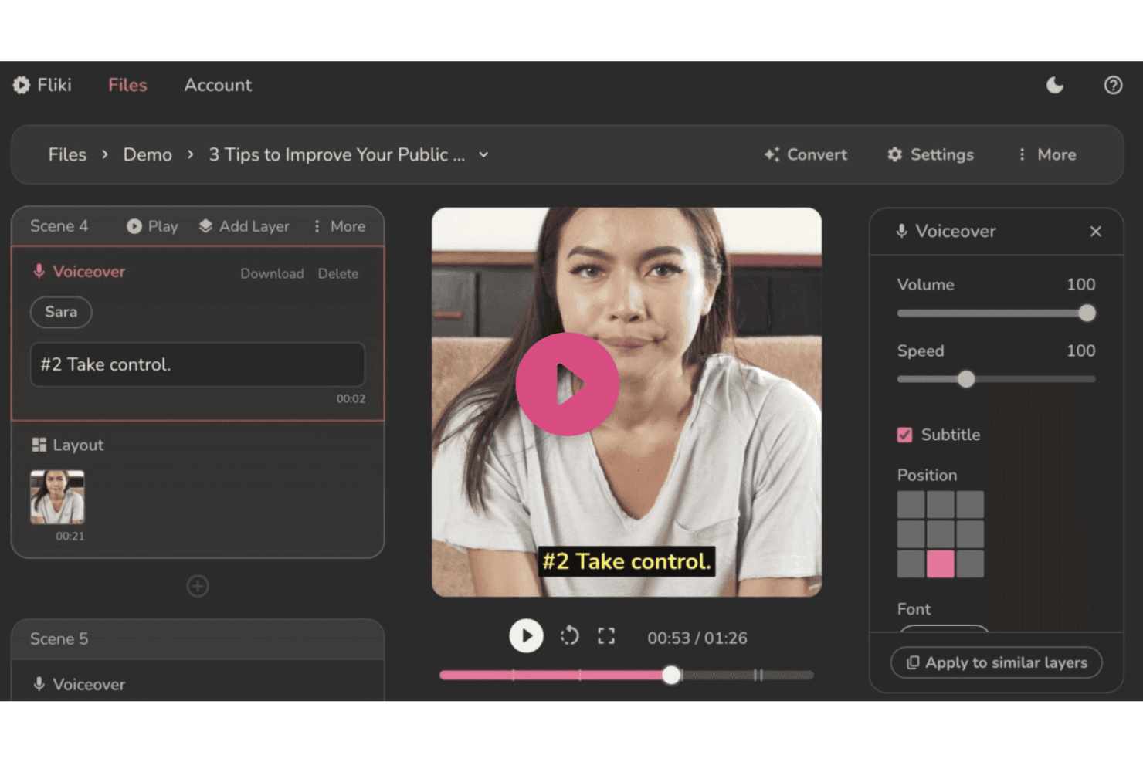Select the Sara voice chip

61,312
